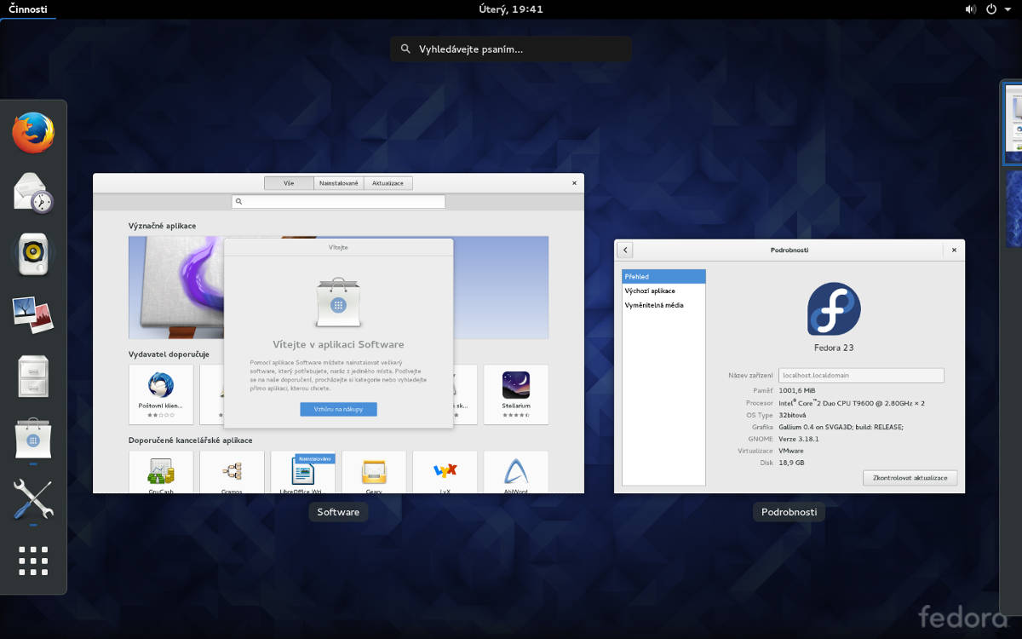The height and width of the screenshot is (639, 1022).
Task: Open the Shotwell photo manager dash icon
Action: coord(33,314)
